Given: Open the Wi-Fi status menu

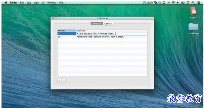Looking at the screenshot, I should [173, 2].
